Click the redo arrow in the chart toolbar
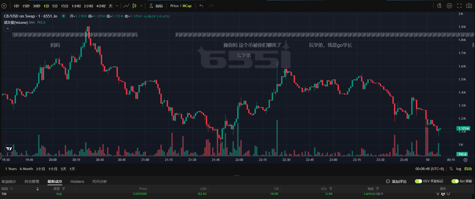Screen dimensions: 475x199 (x=211, y=6)
